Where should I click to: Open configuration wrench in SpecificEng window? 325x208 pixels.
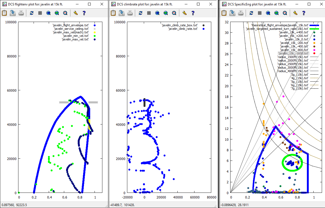pos(295,13)
